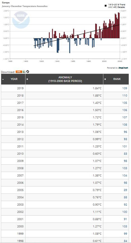Download data as CSV spreadsheet icon
Image resolution: width=131 pixels, height=243 pixels.
click(24, 72)
